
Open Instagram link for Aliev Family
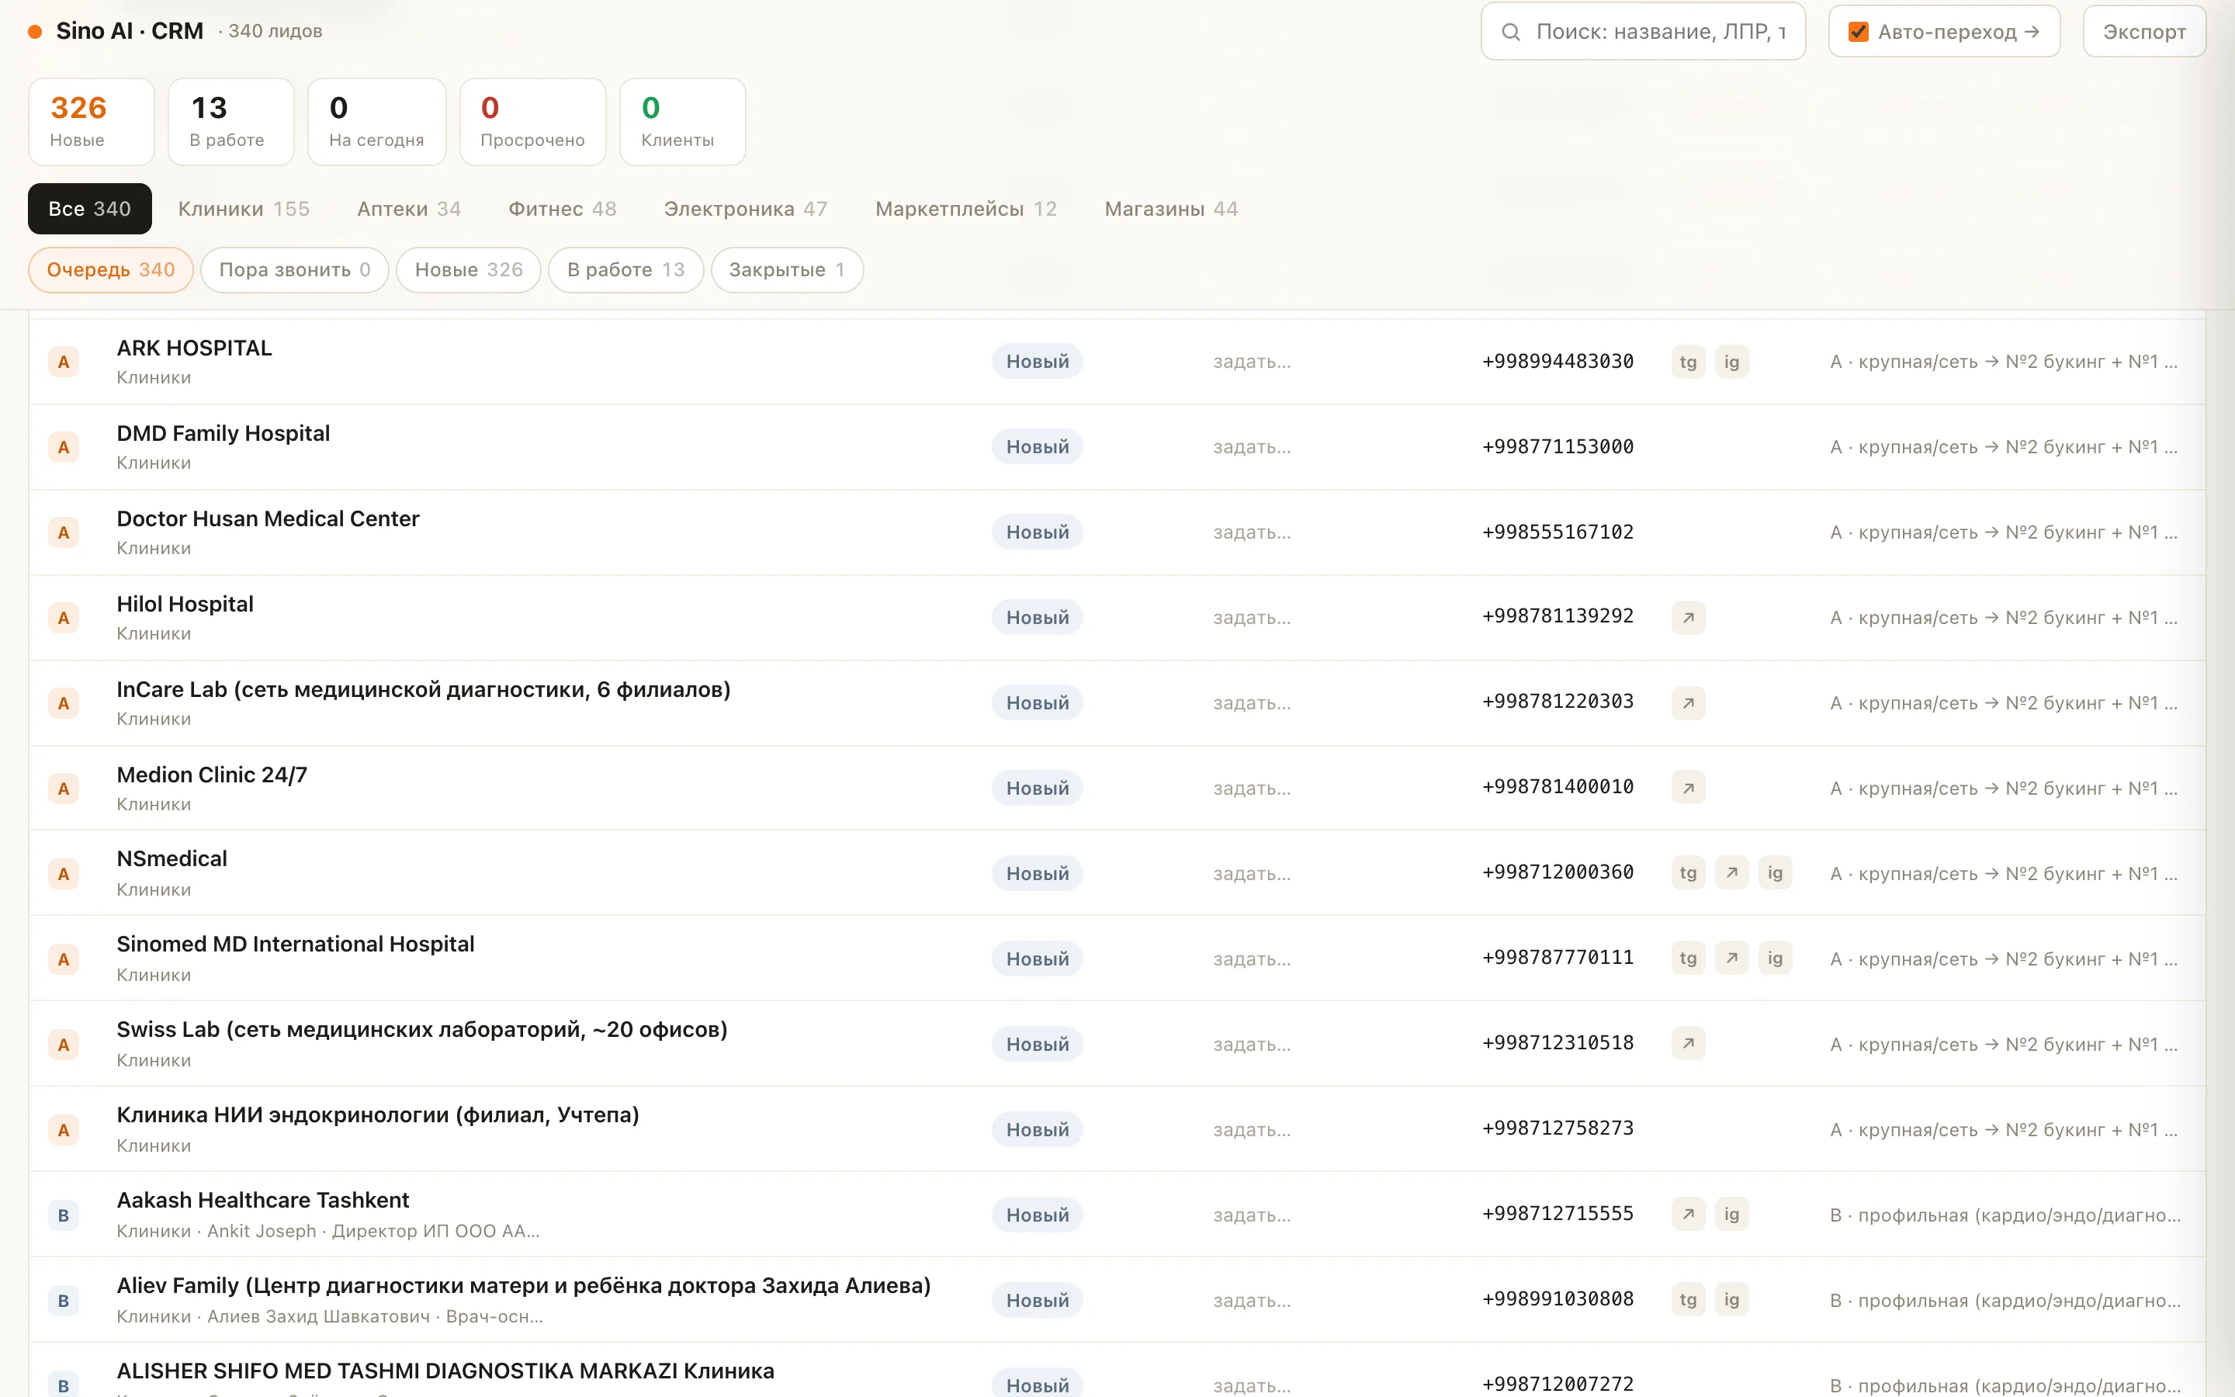pyautogui.click(x=1731, y=1299)
